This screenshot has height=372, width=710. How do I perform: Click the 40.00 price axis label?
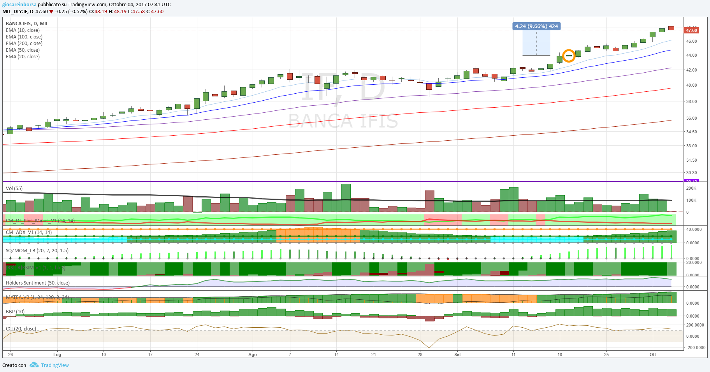[x=691, y=85]
